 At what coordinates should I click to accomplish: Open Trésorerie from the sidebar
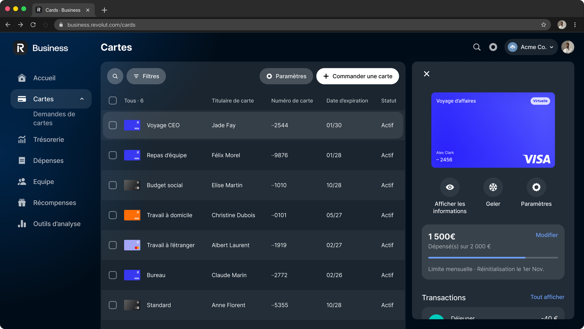click(x=48, y=139)
